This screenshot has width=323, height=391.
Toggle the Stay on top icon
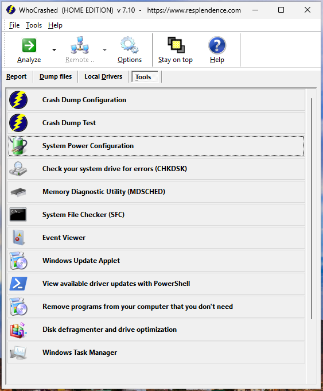pyautogui.click(x=176, y=45)
